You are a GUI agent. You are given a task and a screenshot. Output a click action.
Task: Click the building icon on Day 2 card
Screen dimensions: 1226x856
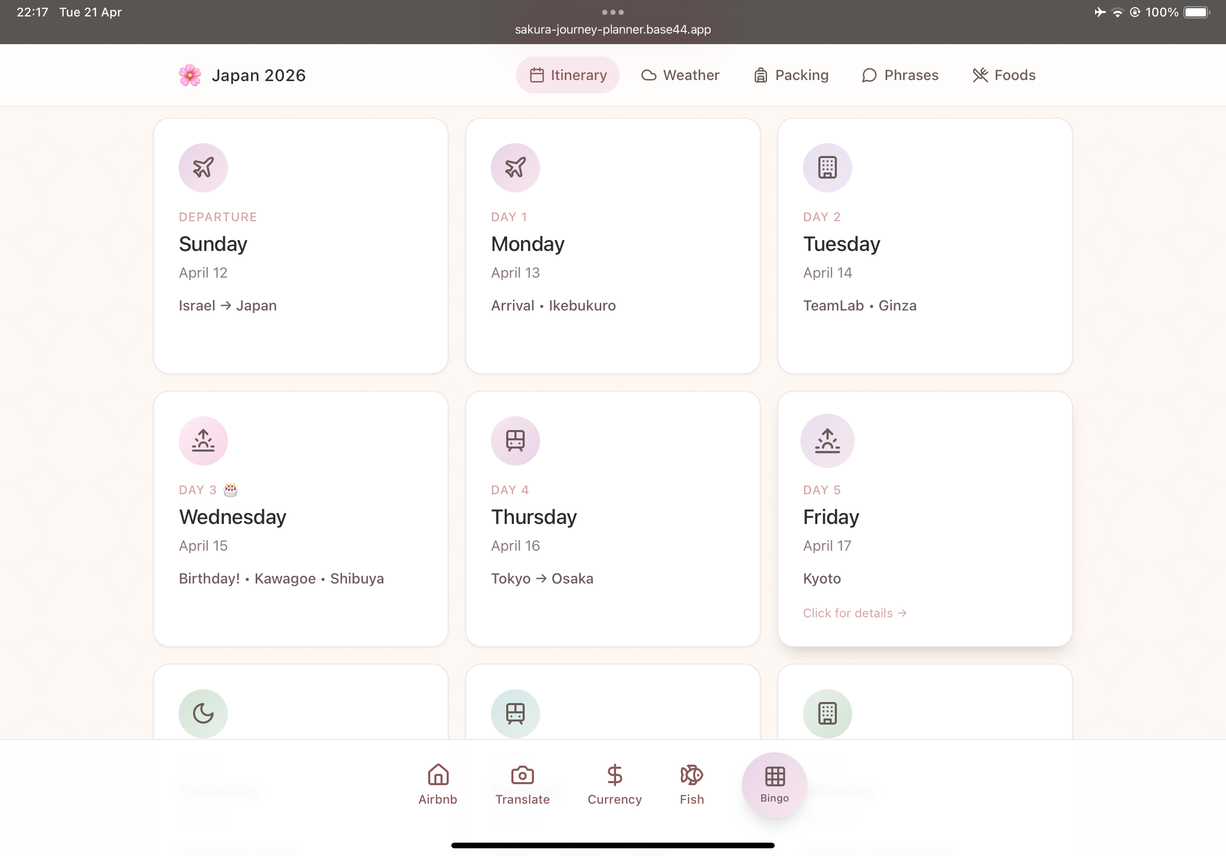pos(828,168)
